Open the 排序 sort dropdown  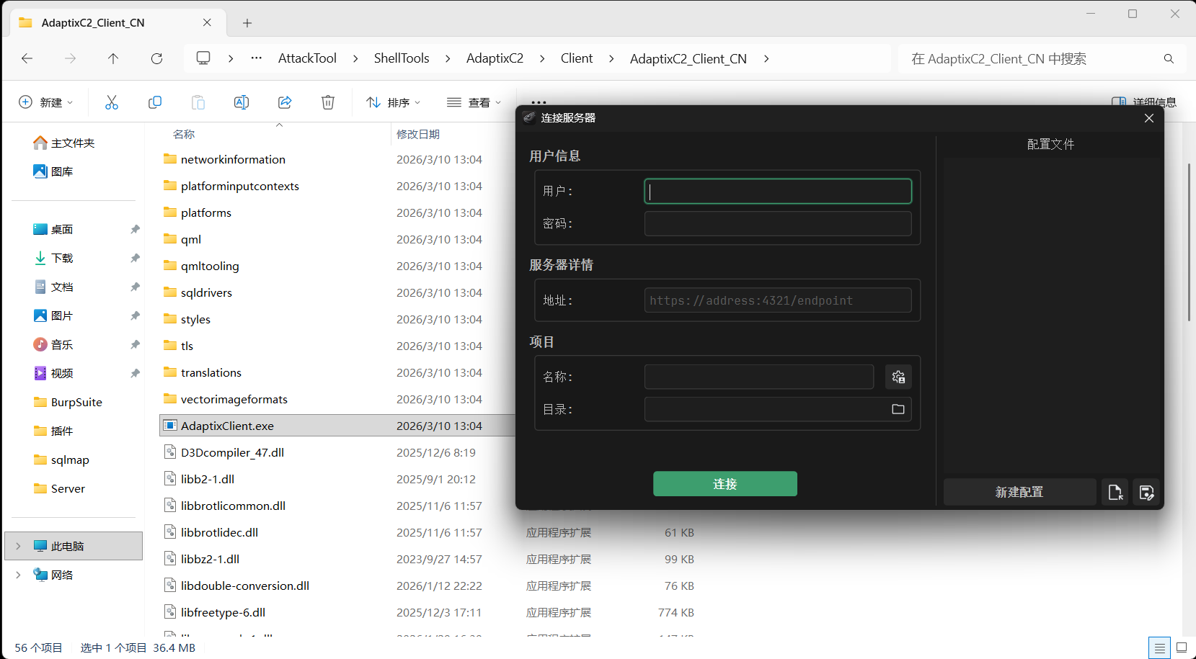tap(393, 102)
